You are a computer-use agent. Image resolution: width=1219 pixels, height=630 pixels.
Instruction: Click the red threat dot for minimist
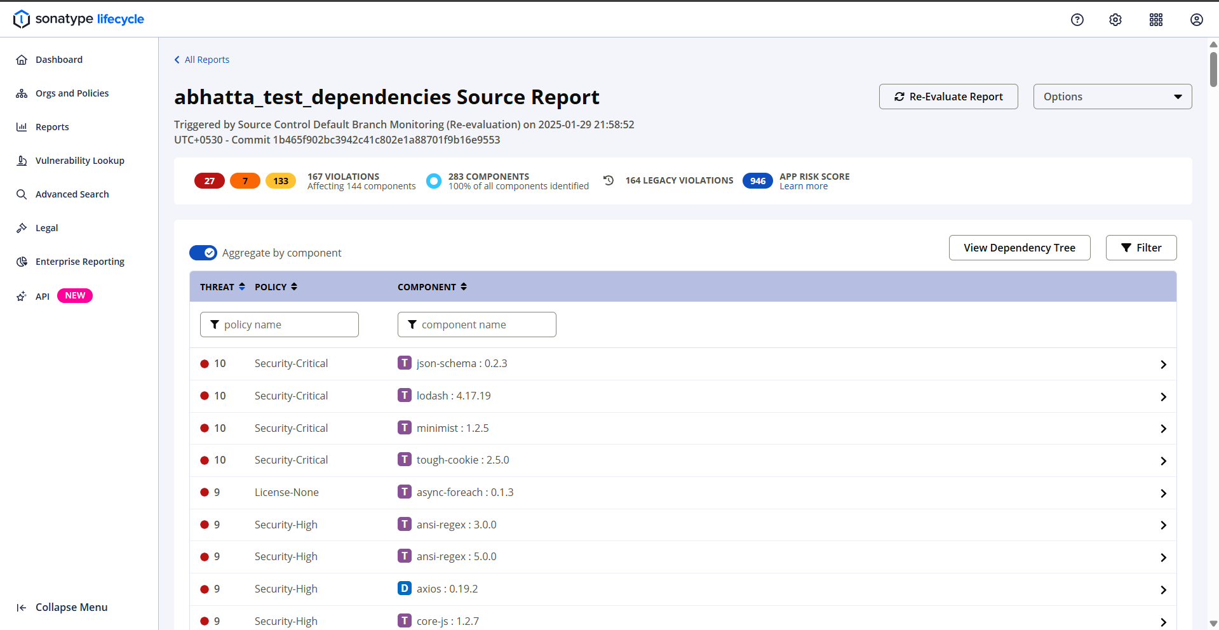(x=205, y=428)
